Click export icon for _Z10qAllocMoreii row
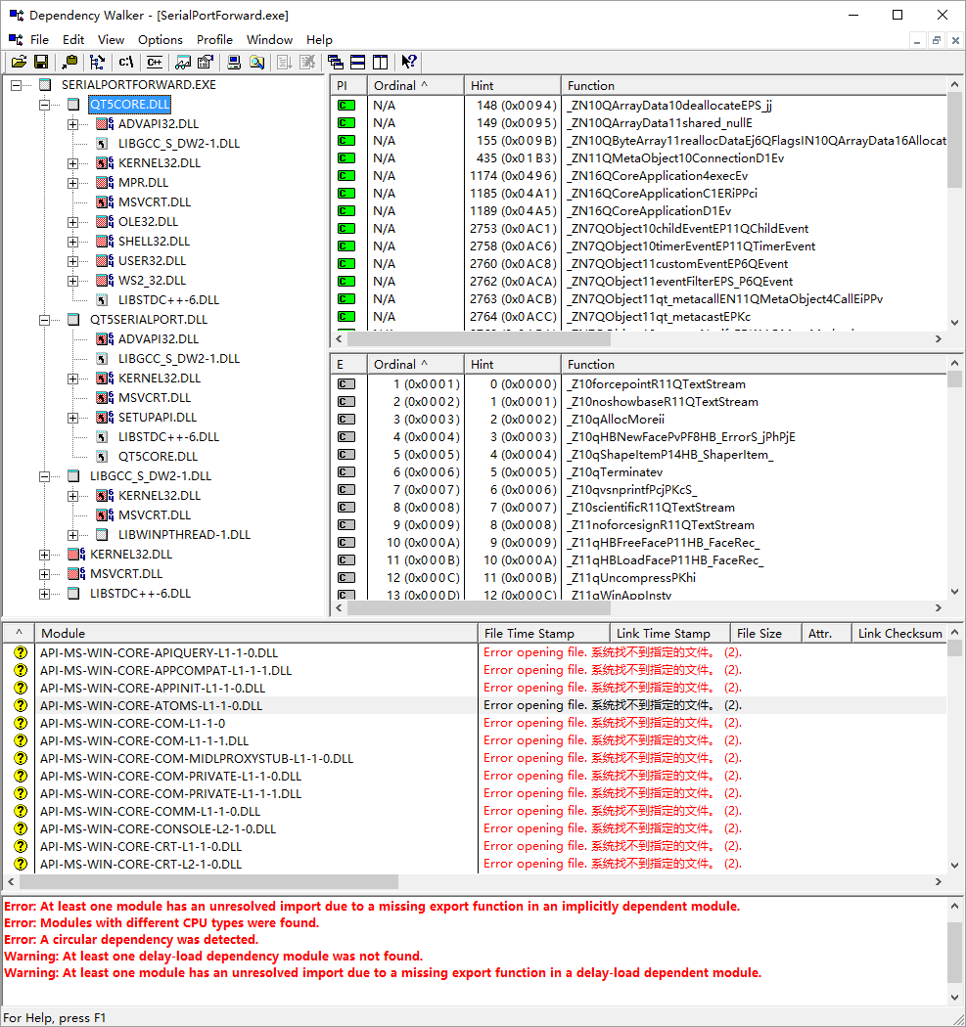 tap(346, 420)
